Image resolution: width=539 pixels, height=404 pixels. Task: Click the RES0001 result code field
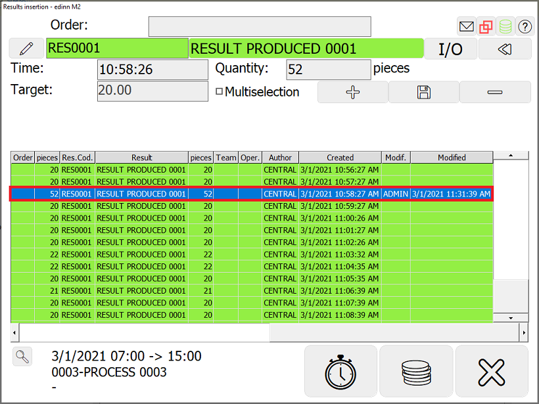pos(117,48)
